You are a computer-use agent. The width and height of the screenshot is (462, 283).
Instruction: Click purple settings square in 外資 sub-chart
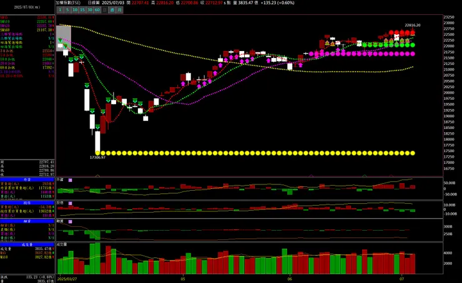[x=70, y=180]
